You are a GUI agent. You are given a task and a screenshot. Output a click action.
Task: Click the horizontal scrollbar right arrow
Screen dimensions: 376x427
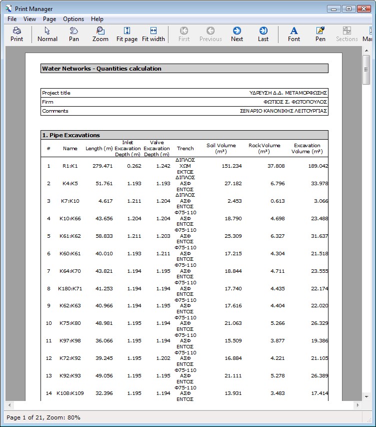click(357, 405)
